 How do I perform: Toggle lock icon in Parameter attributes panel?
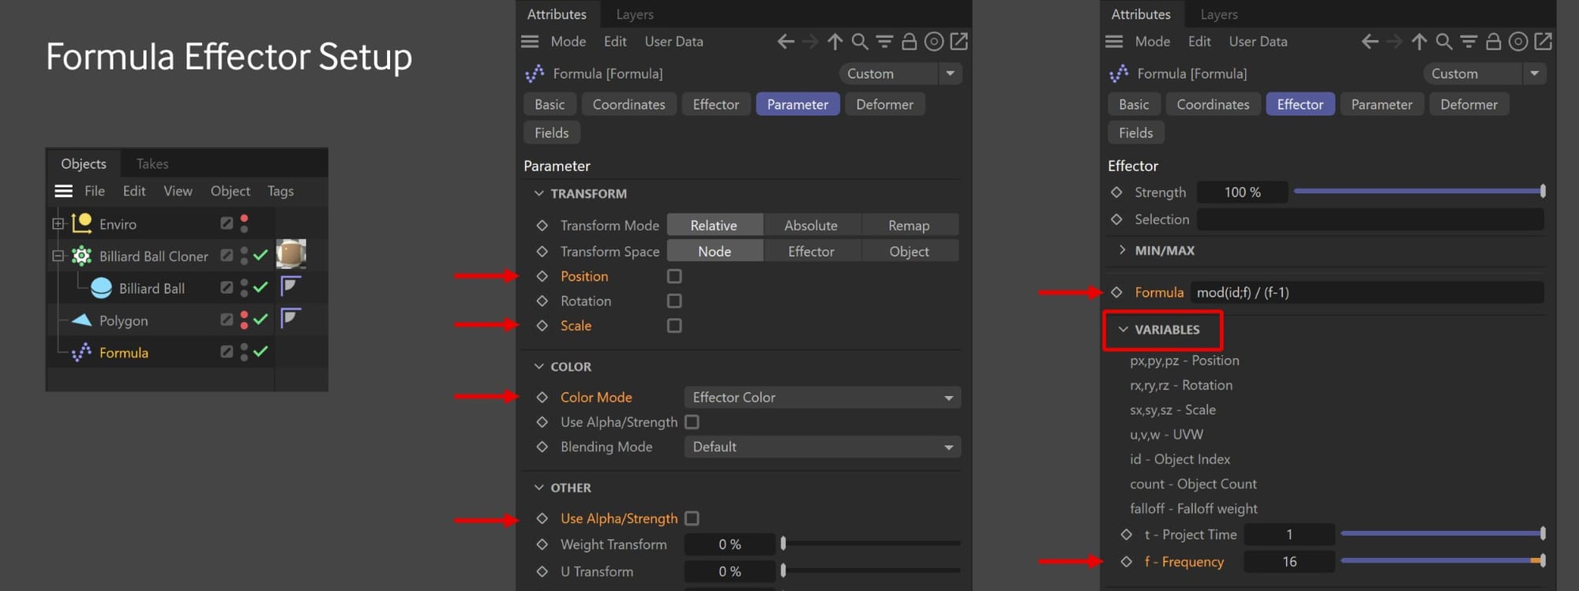(x=909, y=42)
